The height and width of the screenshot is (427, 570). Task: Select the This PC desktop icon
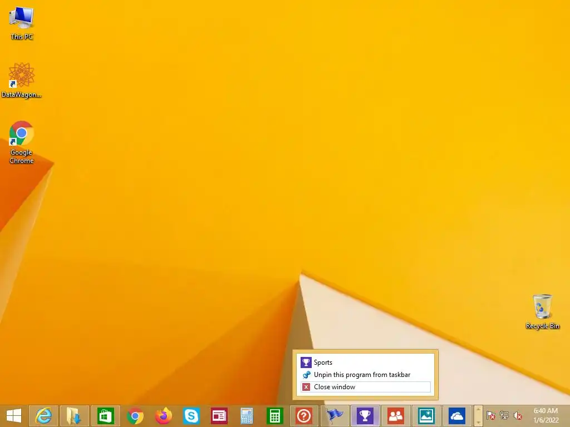click(x=22, y=23)
